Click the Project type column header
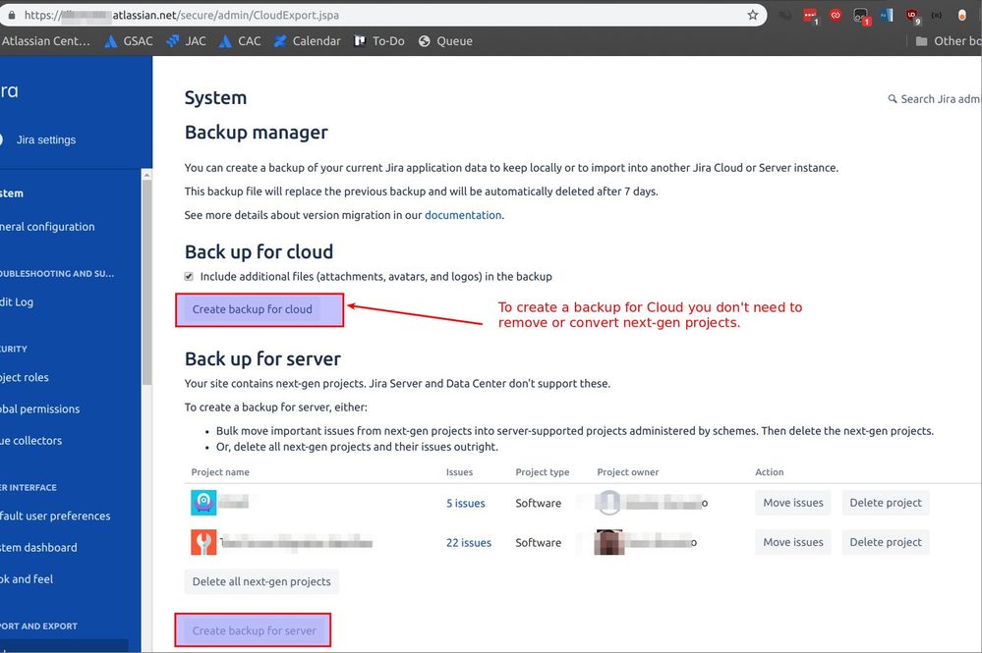The width and height of the screenshot is (982, 653). tap(543, 472)
